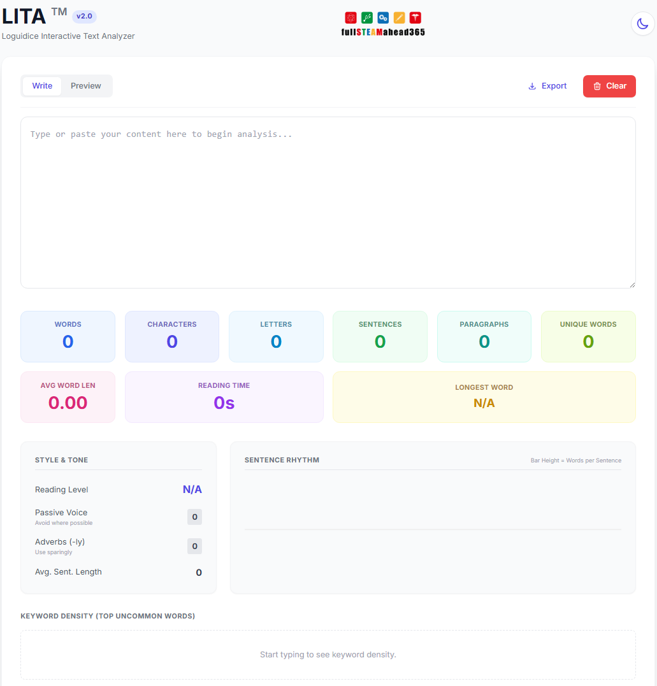657x686 pixels.
Task: Click the Export button
Action: tap(547, 86)
